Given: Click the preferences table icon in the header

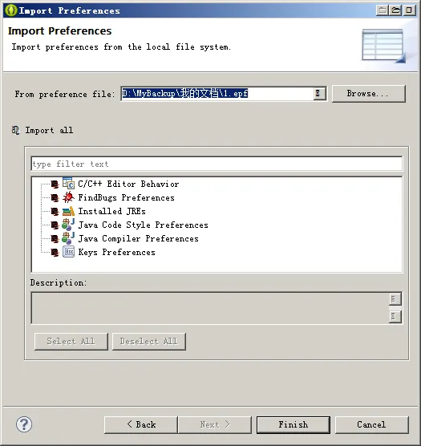Looking at the screenshot, I should tap(383, 46).
